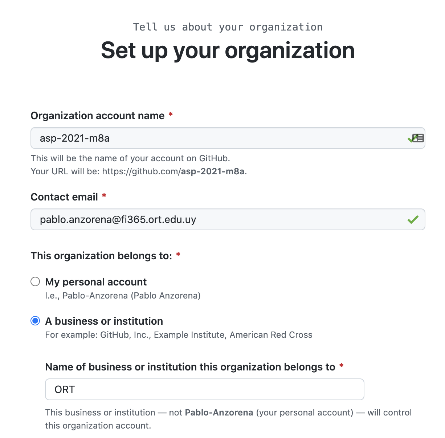Click the Contact email label
This screenshot has height=438, width=445.
[x=64, y=197]
